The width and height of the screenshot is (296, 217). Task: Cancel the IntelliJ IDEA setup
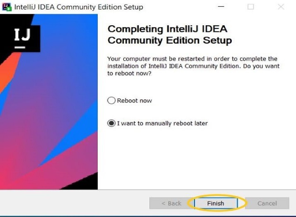[x=267, y=203]
